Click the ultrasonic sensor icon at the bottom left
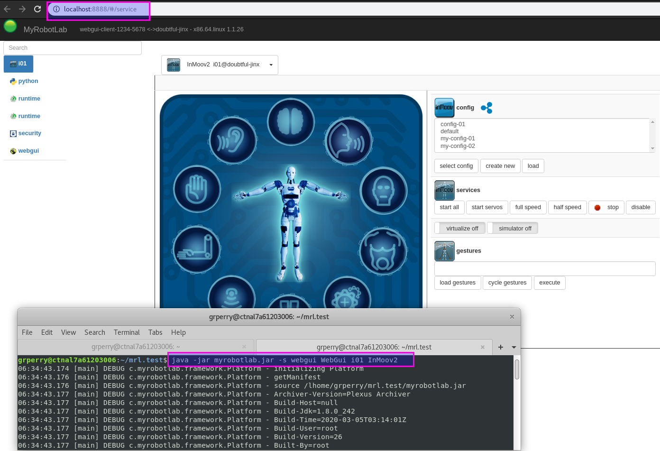The width and height of the screenshot is (660, 451). click(232, 296)
